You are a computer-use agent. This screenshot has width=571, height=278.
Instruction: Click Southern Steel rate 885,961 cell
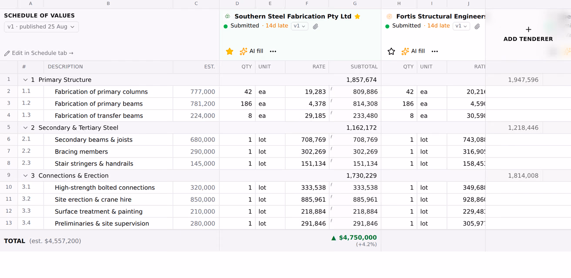pyautogui.click(x=307, y=200)
